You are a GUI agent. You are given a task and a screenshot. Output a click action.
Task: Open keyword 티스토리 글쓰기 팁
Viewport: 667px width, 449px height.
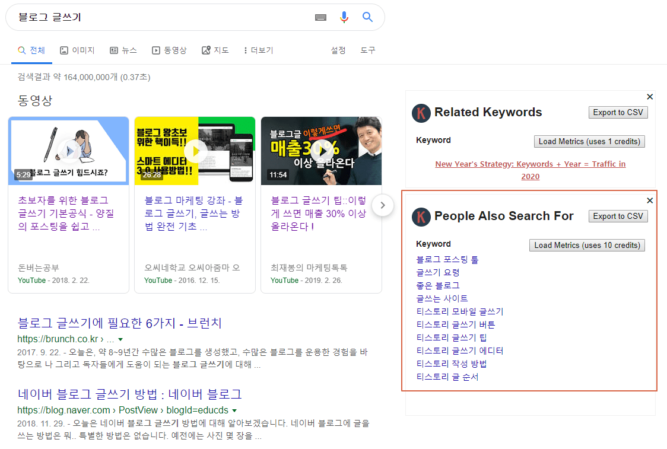[452, 338]
